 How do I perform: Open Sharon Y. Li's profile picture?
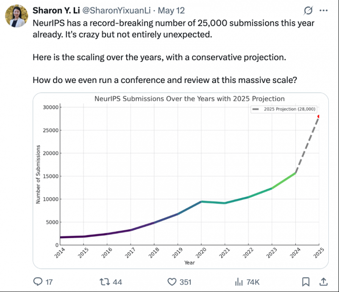[x=17, y=16]
